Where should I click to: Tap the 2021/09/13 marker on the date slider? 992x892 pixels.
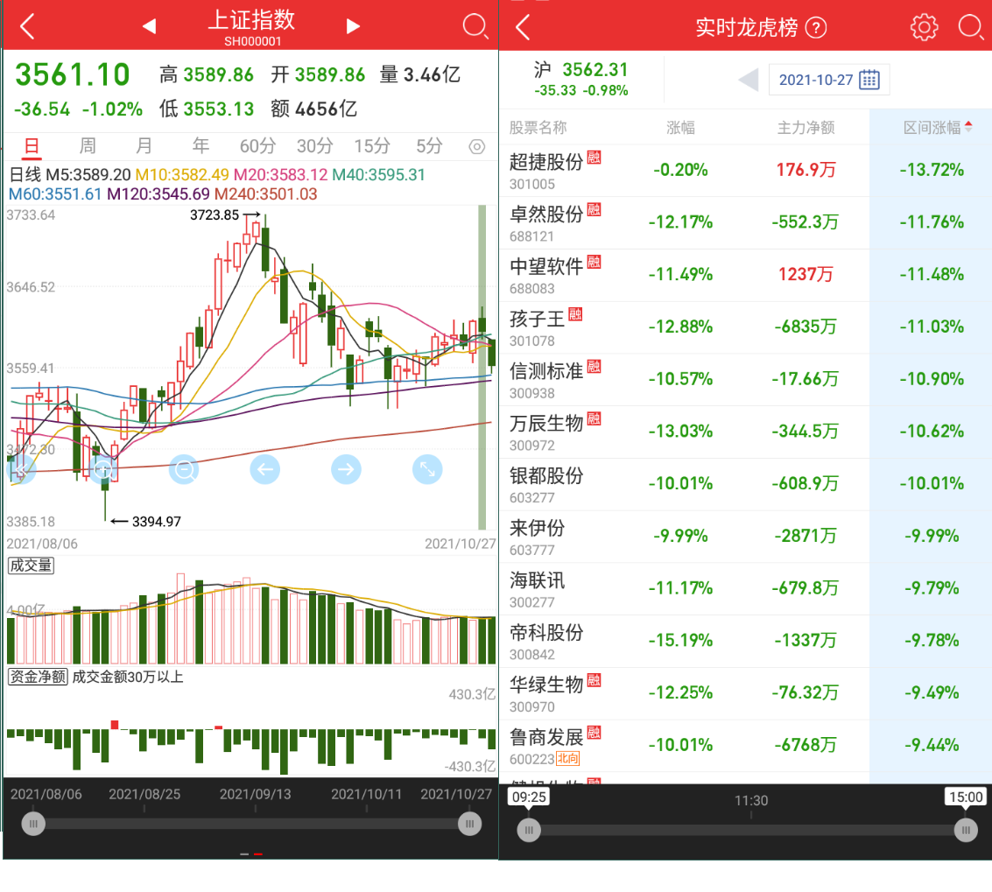click(255, 794)
